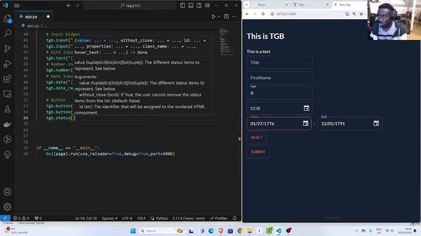Image resolution: width=421 pixels, height=236 pixels.
Task: Open the Explorer view in VS Code
Action: click(7, 18)
